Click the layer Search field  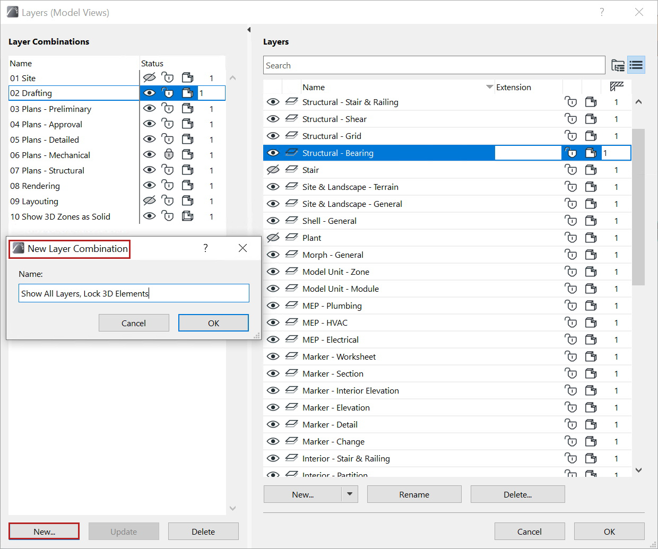click(434, 65)
